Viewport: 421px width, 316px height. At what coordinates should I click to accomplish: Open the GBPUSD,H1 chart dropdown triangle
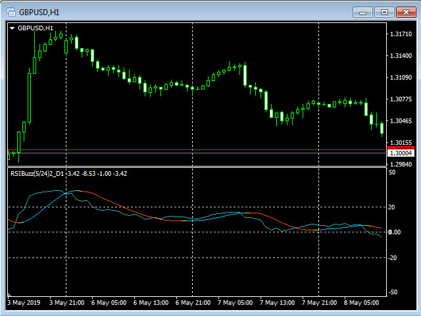coord(12,28)
